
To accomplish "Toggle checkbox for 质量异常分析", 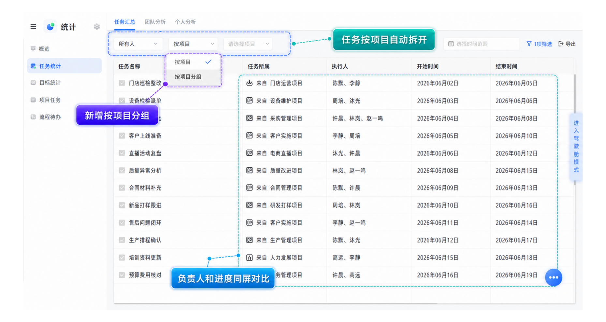I will [x=122, y=170].
